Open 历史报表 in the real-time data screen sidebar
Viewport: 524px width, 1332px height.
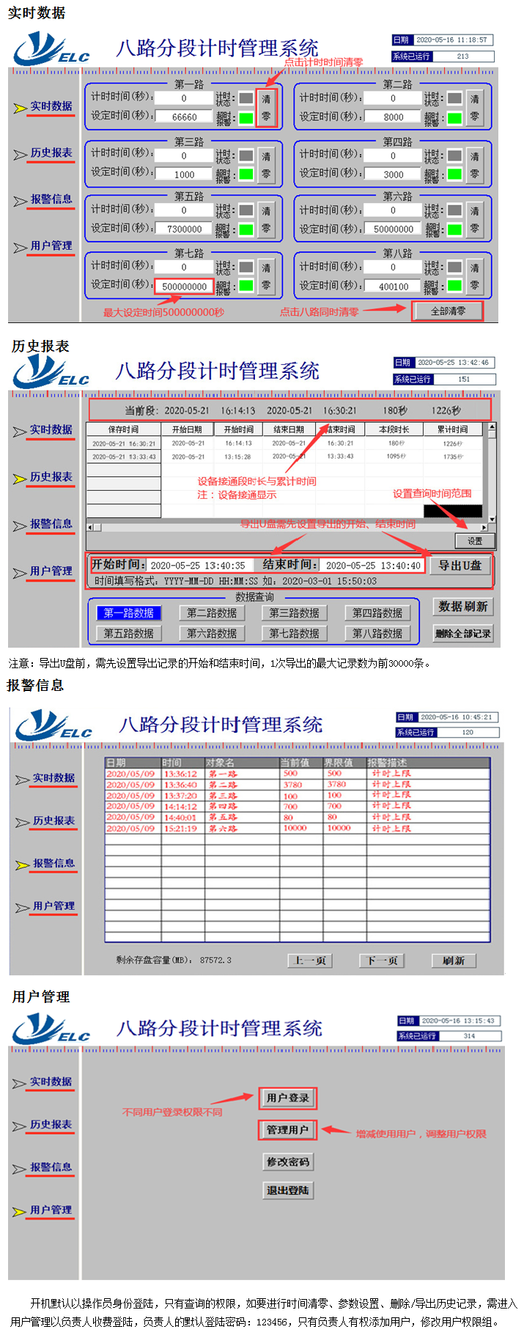pos(51,153)
